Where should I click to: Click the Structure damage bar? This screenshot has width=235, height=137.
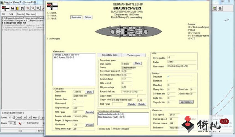179,77
